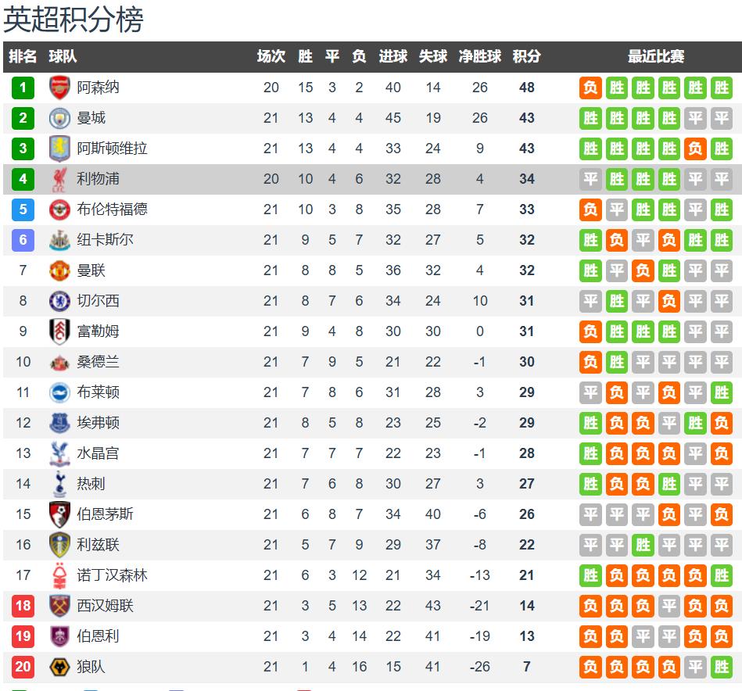
Task: Click the 最近比赛 column header
Action: (x=655, y=56)
